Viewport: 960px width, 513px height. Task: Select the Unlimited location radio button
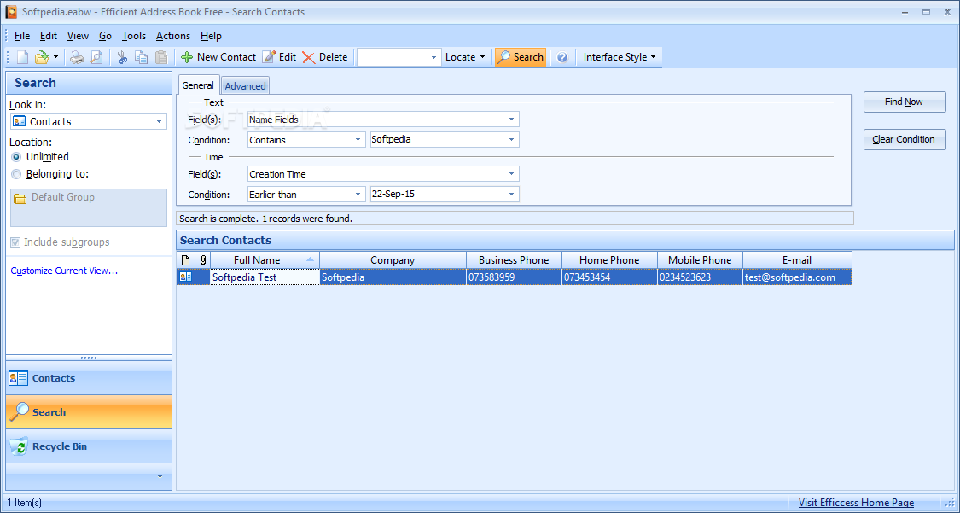coord(16,157)
